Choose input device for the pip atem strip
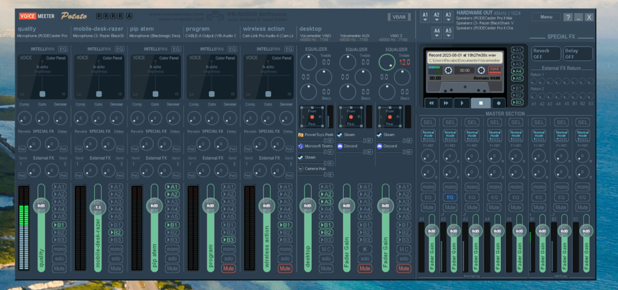The width and height of the screenshot is (618, 290). (155, 36)
